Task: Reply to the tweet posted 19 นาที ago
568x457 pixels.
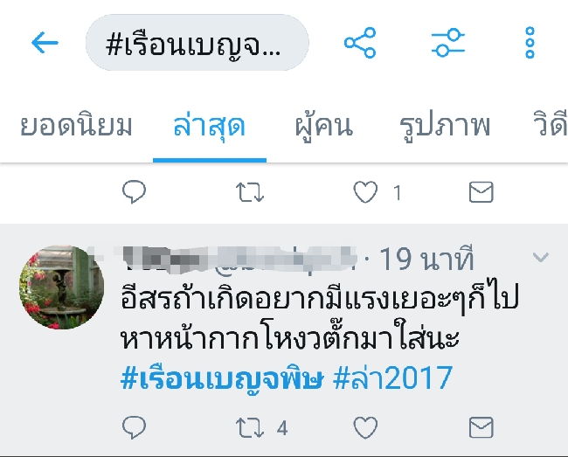Action: click(134, 427)
